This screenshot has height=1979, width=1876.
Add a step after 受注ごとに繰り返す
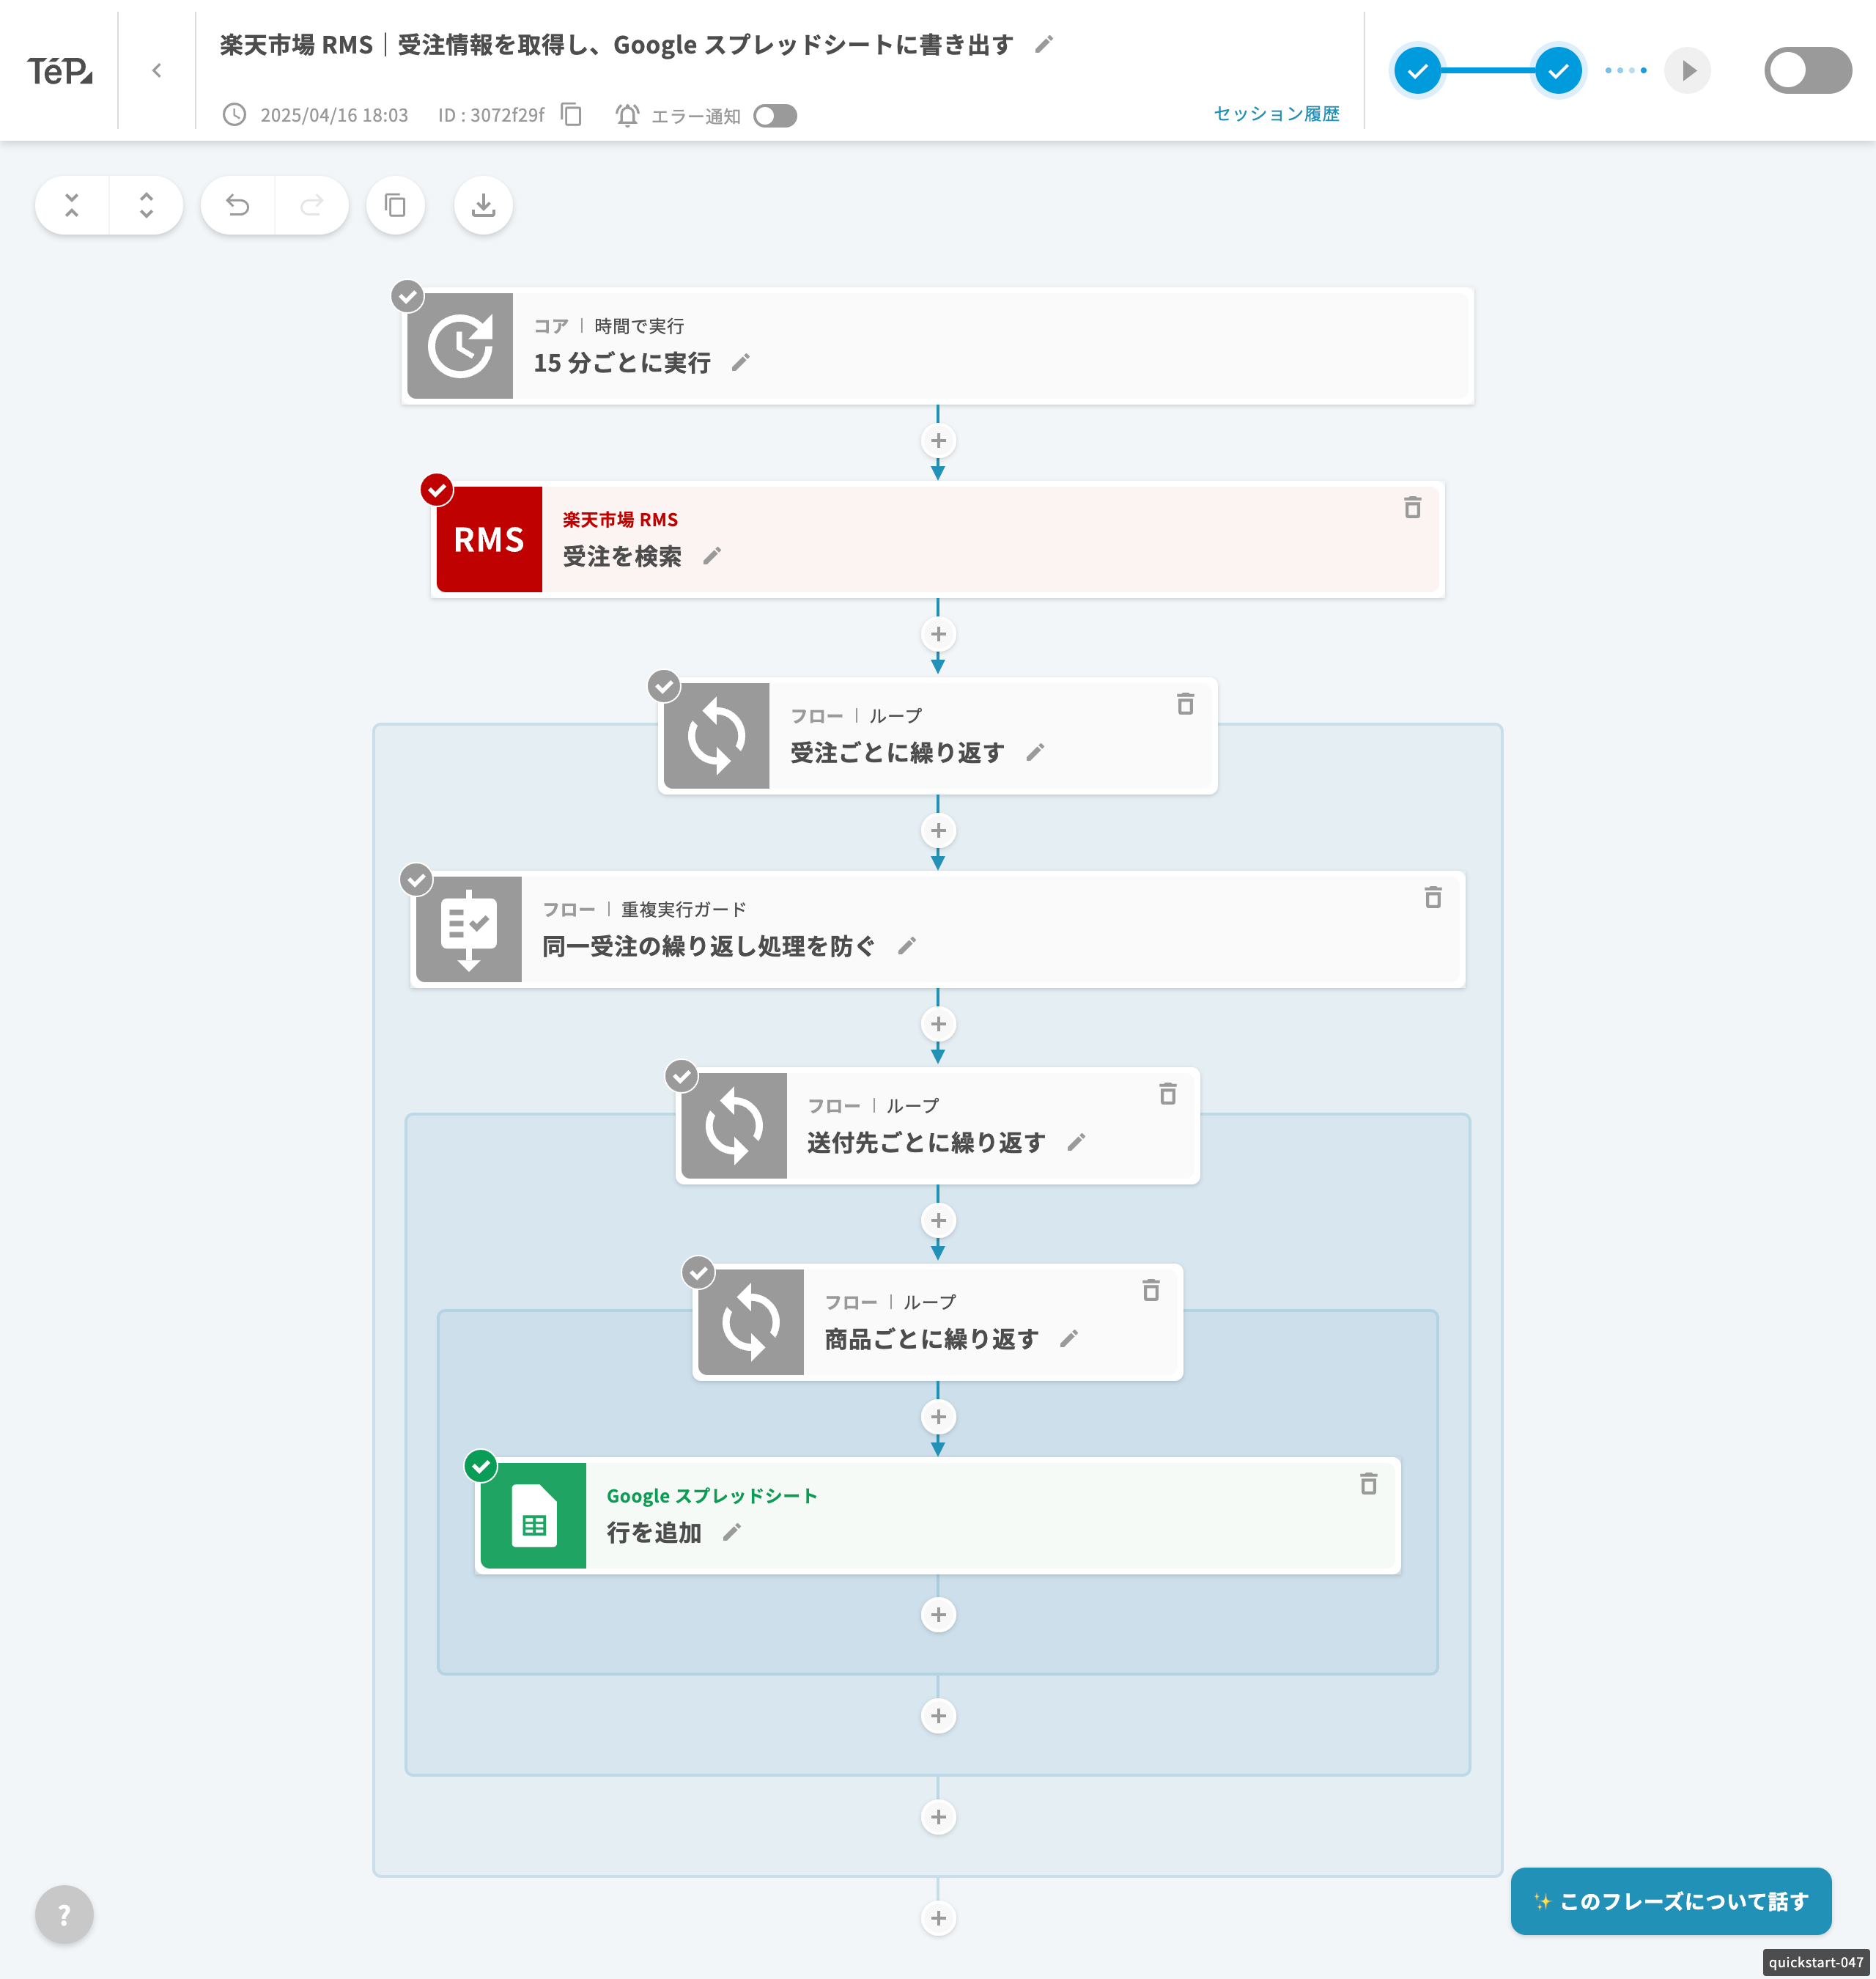tap(938, 831)
